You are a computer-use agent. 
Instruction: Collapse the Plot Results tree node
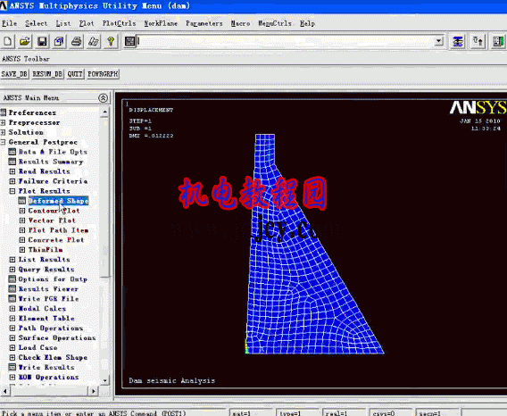click(12, 191)
